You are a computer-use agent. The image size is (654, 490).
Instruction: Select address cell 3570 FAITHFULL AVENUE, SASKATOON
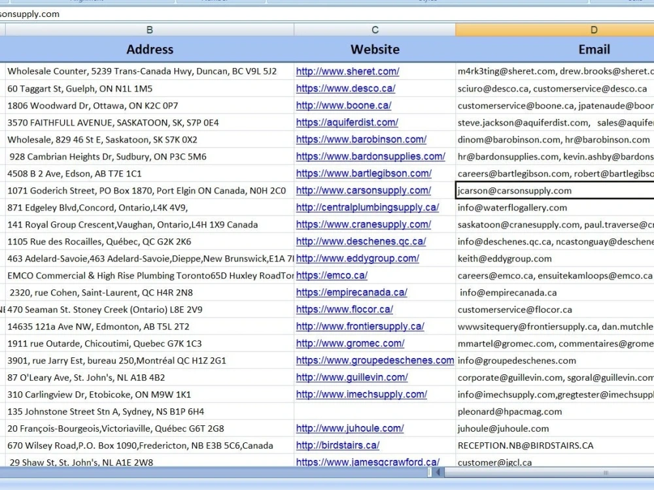(x=149, y=123)
